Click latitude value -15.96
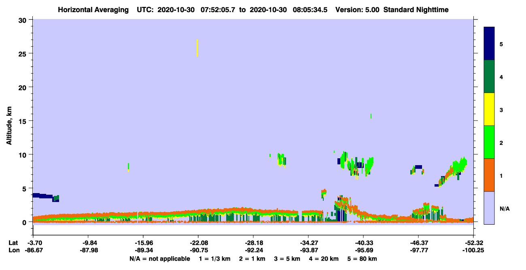 pyautogui.click(x=143, y=243)
